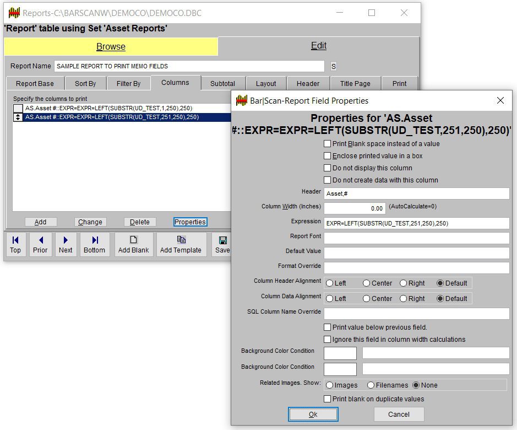Image resolution: width=517 pixels, height=430 pixels.
Task: Click the Change column button
Action: pyautogui.click(x=90, y=222)
